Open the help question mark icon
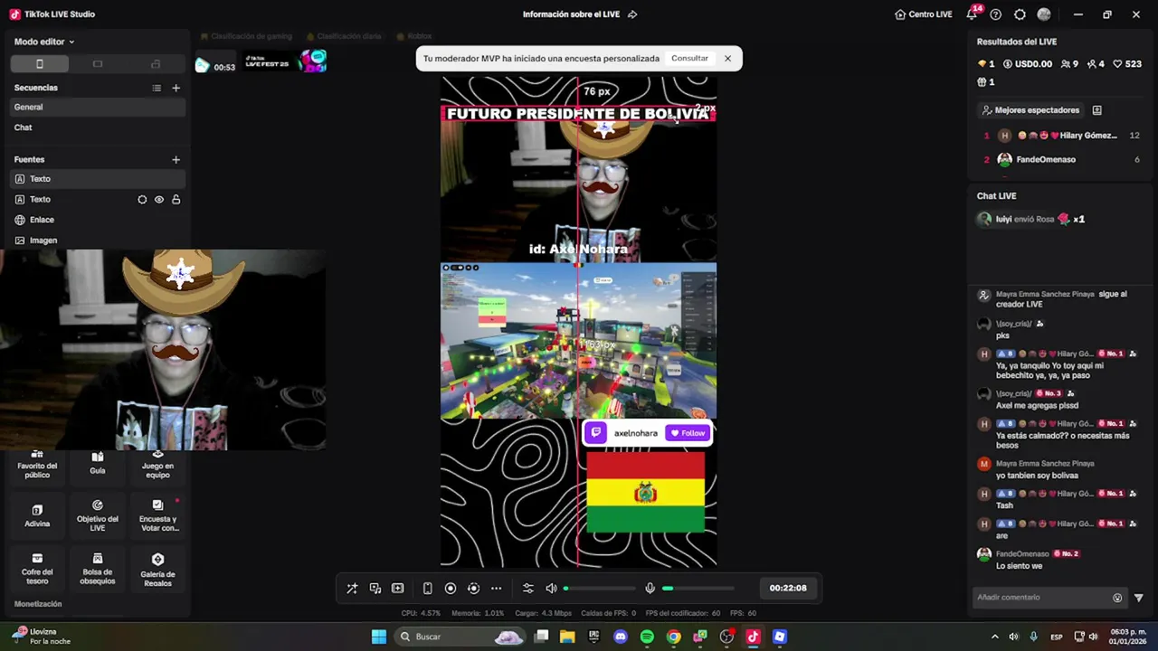This screenshot has width=1158, height=651. click(996, 14)
